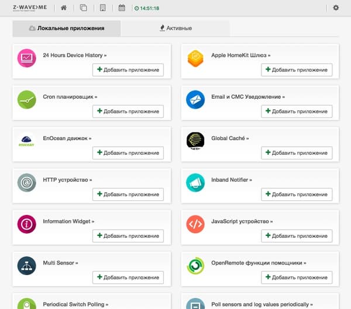Click the Email и СМС blue envelope icon

195,100
